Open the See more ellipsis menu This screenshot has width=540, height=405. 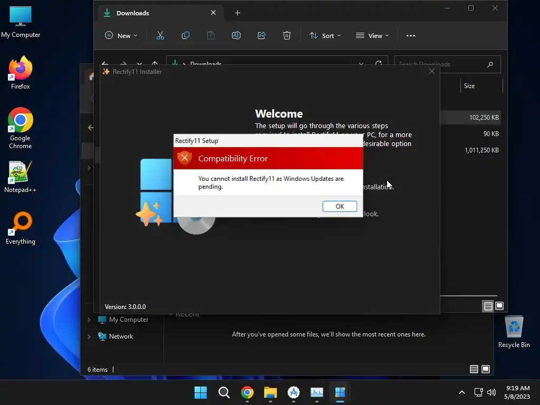click(410, 35)
